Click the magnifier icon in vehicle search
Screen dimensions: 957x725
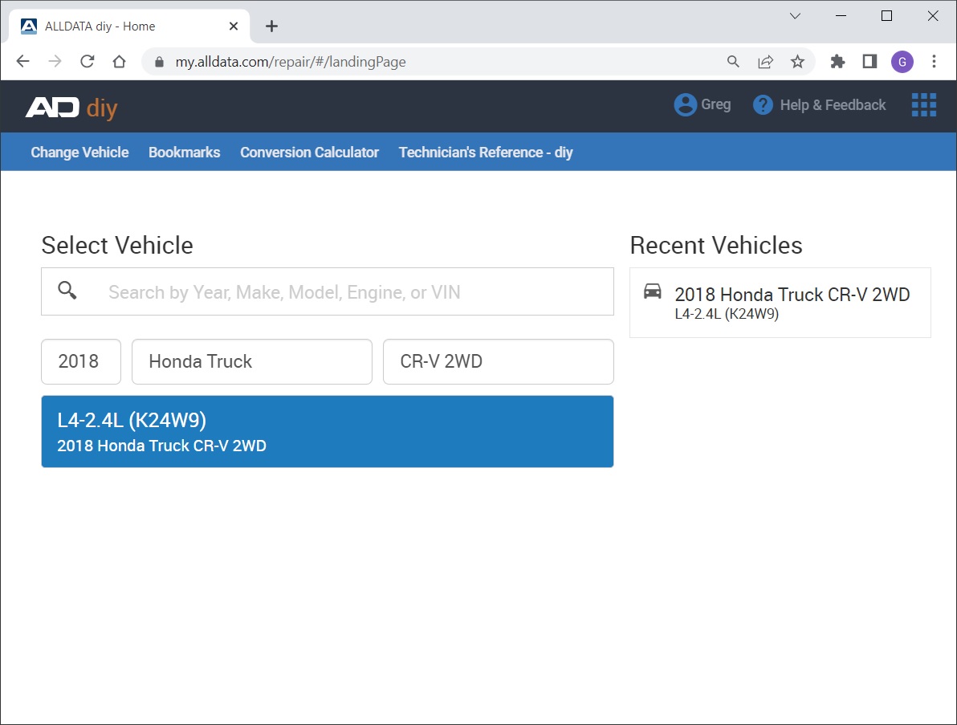tap(67, 291)
